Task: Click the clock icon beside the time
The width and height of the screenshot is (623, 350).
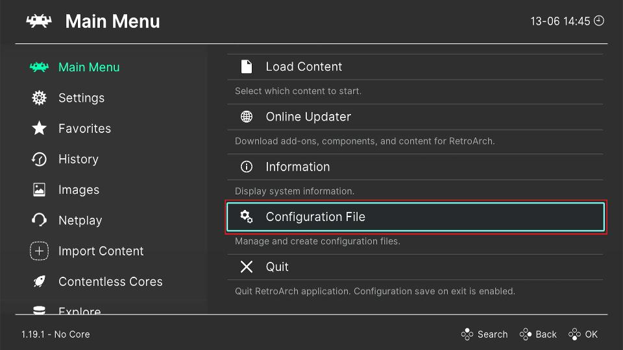Action: (x=599, y=21)
